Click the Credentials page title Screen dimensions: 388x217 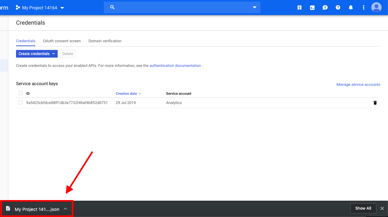[x=30, y=23]
